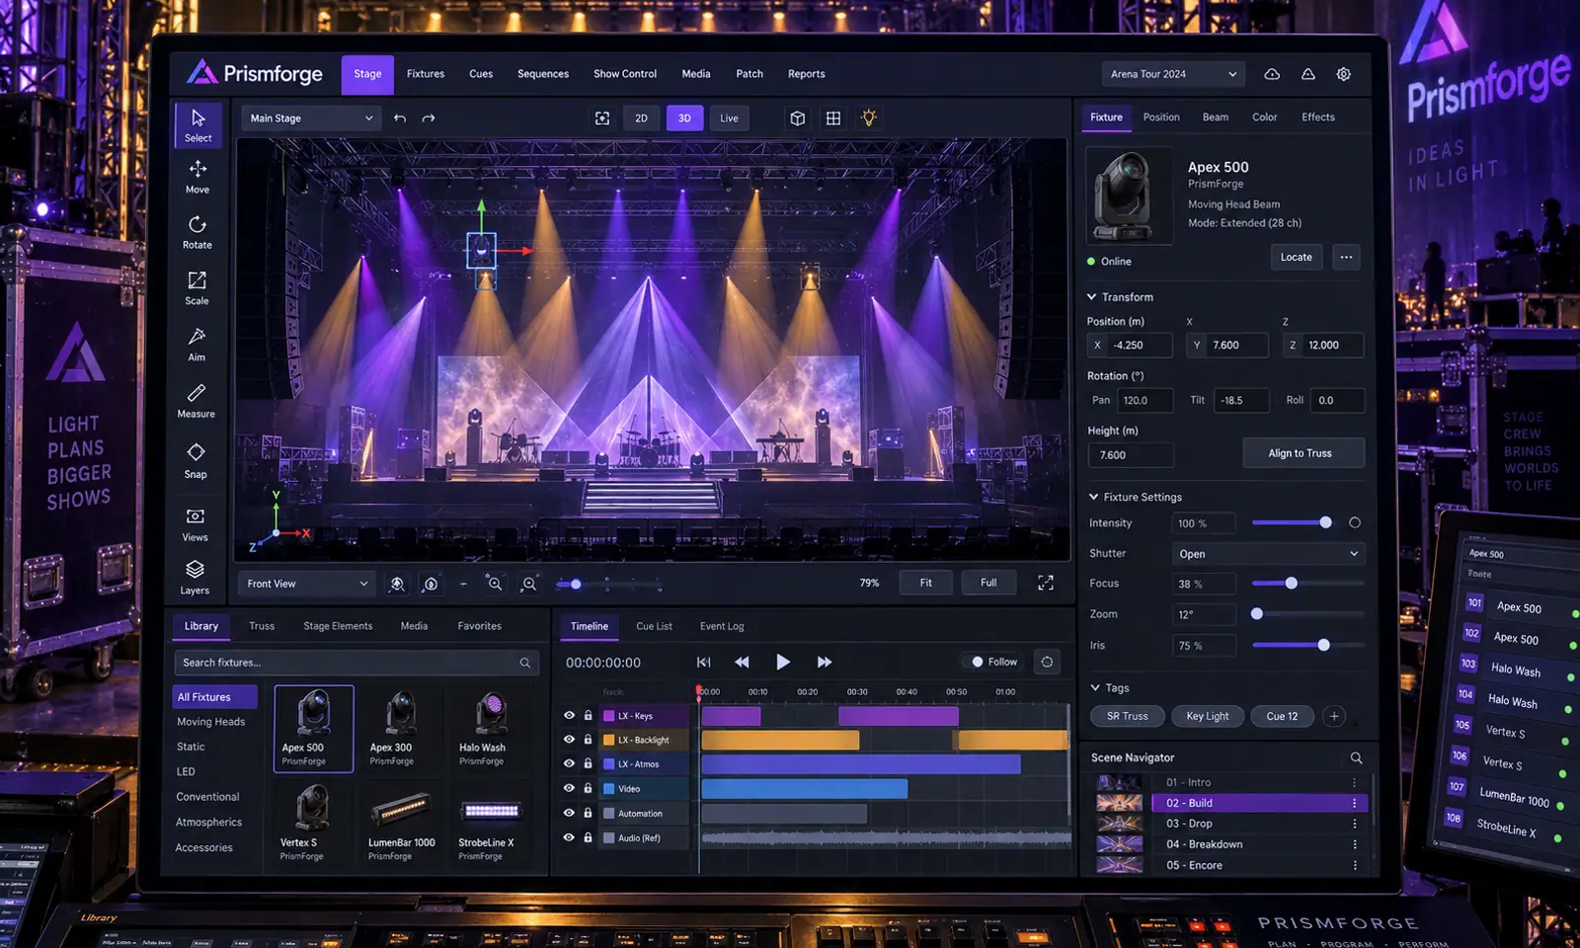Open settings gear in top bar

tap(1344, 74)
